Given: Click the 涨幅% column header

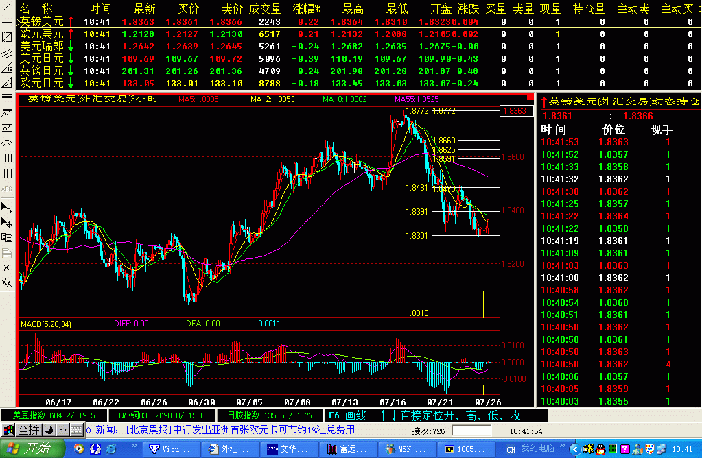Looking at the screenshot, I should (x=307, y=8).
